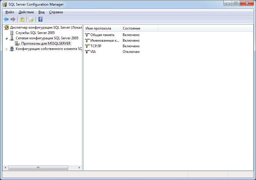Viewport: 256px width, 180px height.
Task: Select the VIA protocol name
Action: click(93, 52)
